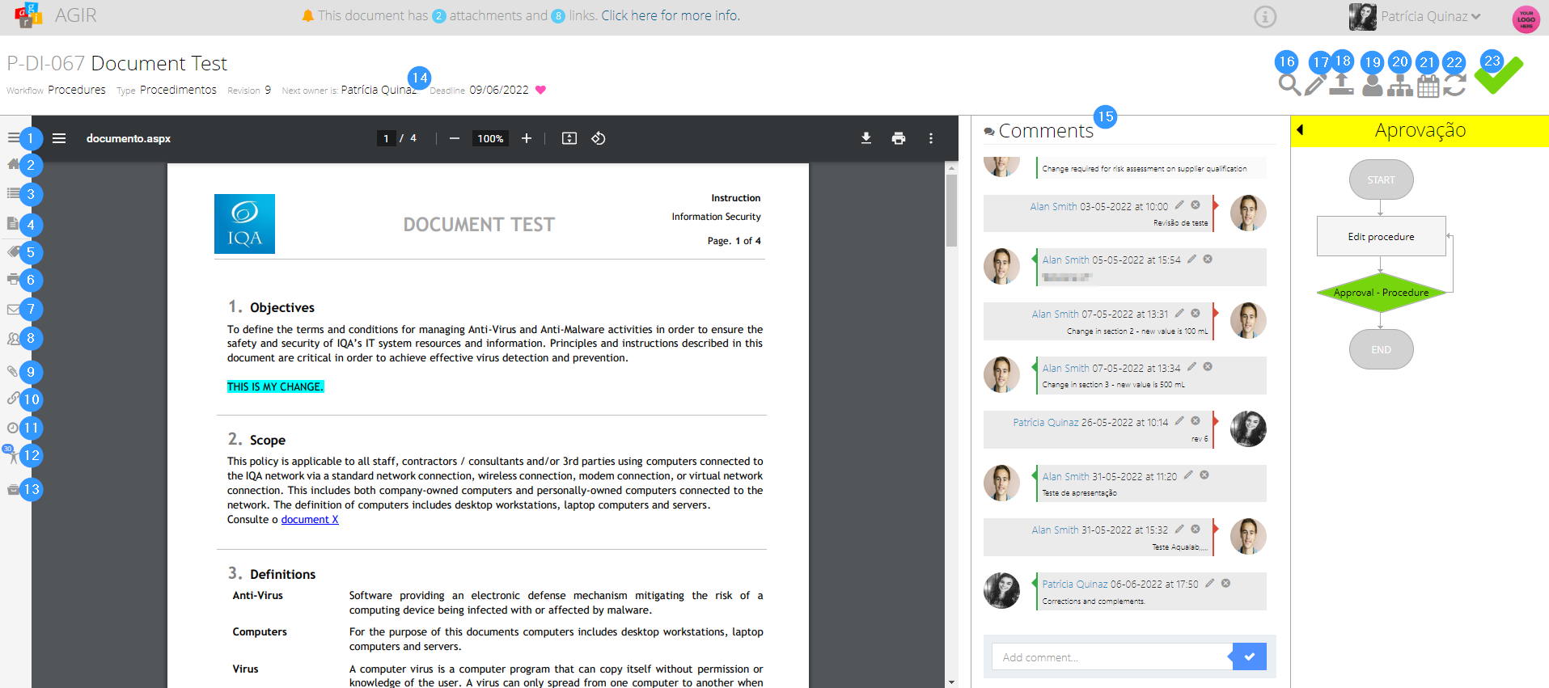The height and width of the screenshot is (688, 1549).
Task: Collapse the Aprovação panel arrow
Action: [x=1300, y=129]
